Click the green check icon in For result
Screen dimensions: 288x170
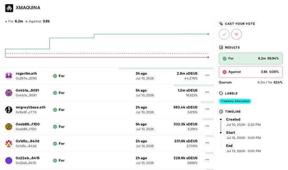224,59
